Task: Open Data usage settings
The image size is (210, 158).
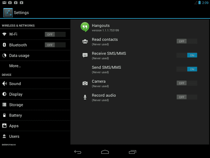Action: coord(35,56)
